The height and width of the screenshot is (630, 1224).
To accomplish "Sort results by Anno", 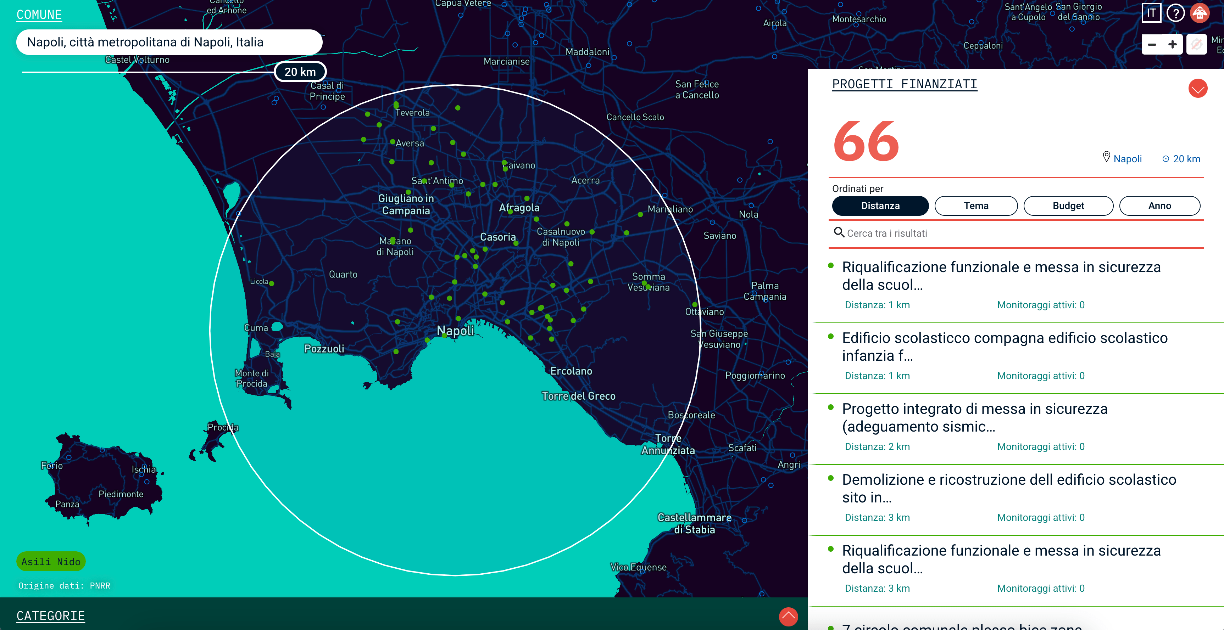I will (1159, 206).
